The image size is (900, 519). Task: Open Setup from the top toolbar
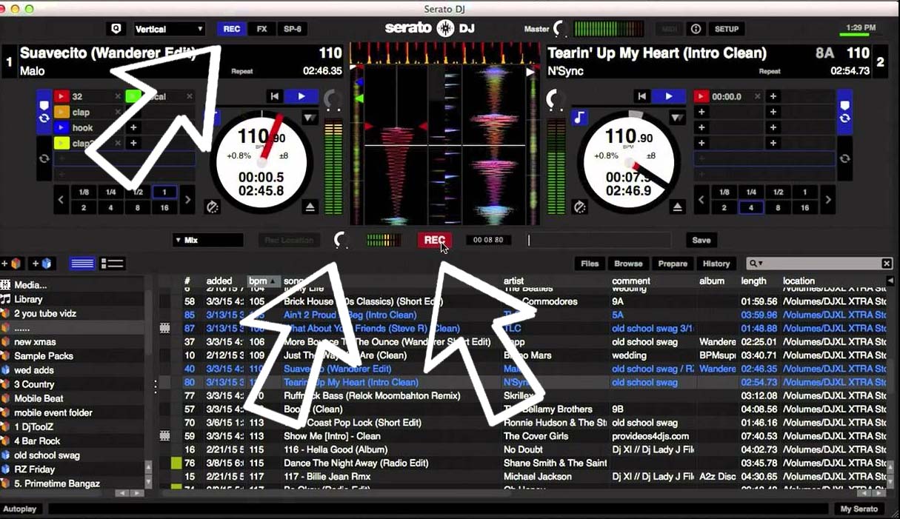726,29
